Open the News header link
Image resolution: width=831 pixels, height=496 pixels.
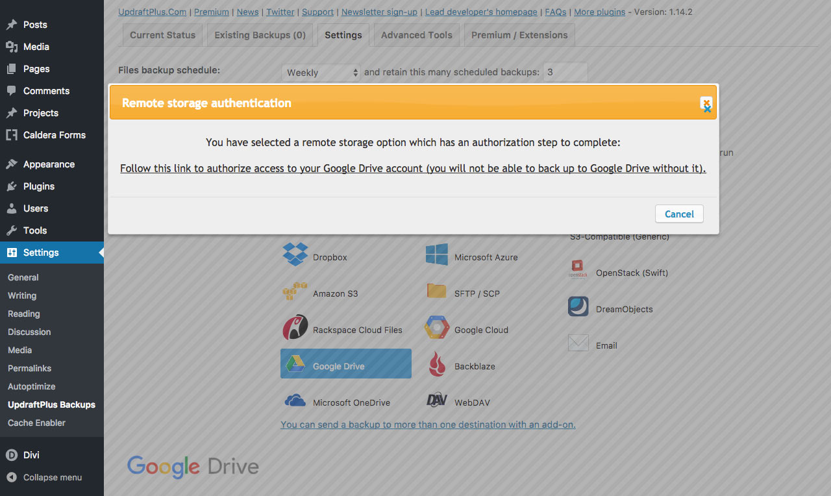[247, 12]
